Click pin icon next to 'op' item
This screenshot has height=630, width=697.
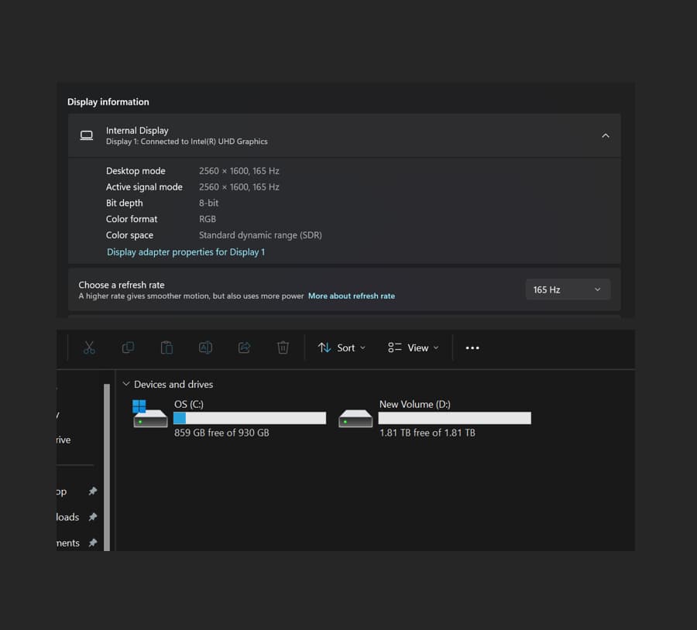pyautogui.click(x=92, y=491)
